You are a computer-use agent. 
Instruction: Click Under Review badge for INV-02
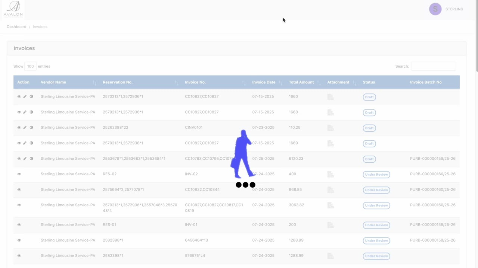(376, 174)
